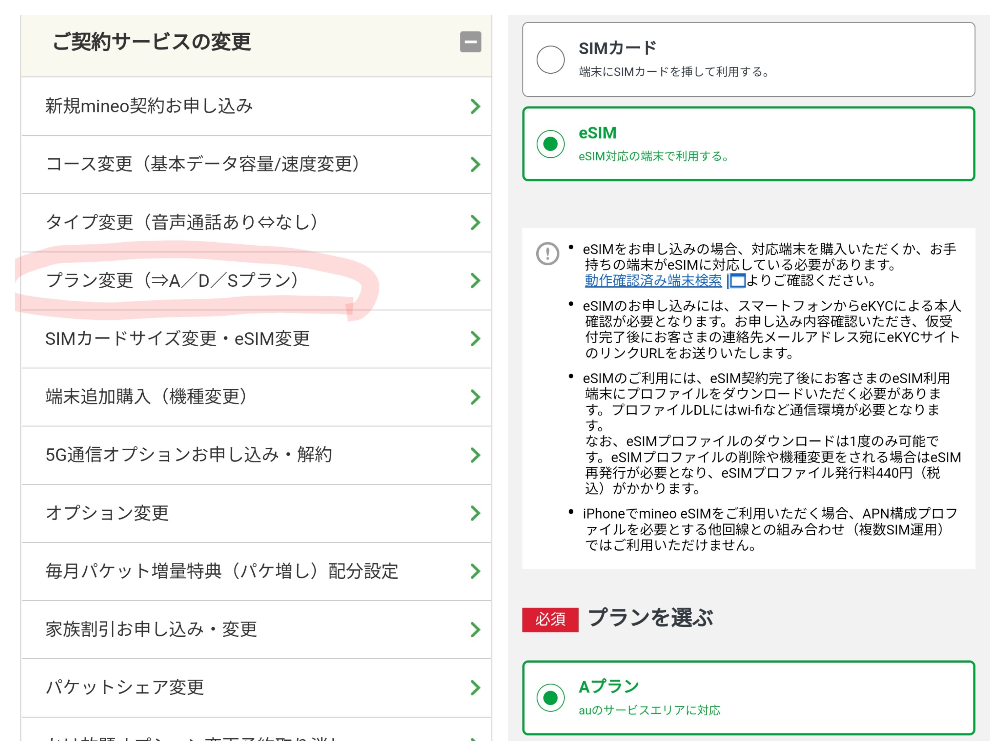
Task: Expand the パケットシェア変更 chevron
Action: click(x=475, y=687)
